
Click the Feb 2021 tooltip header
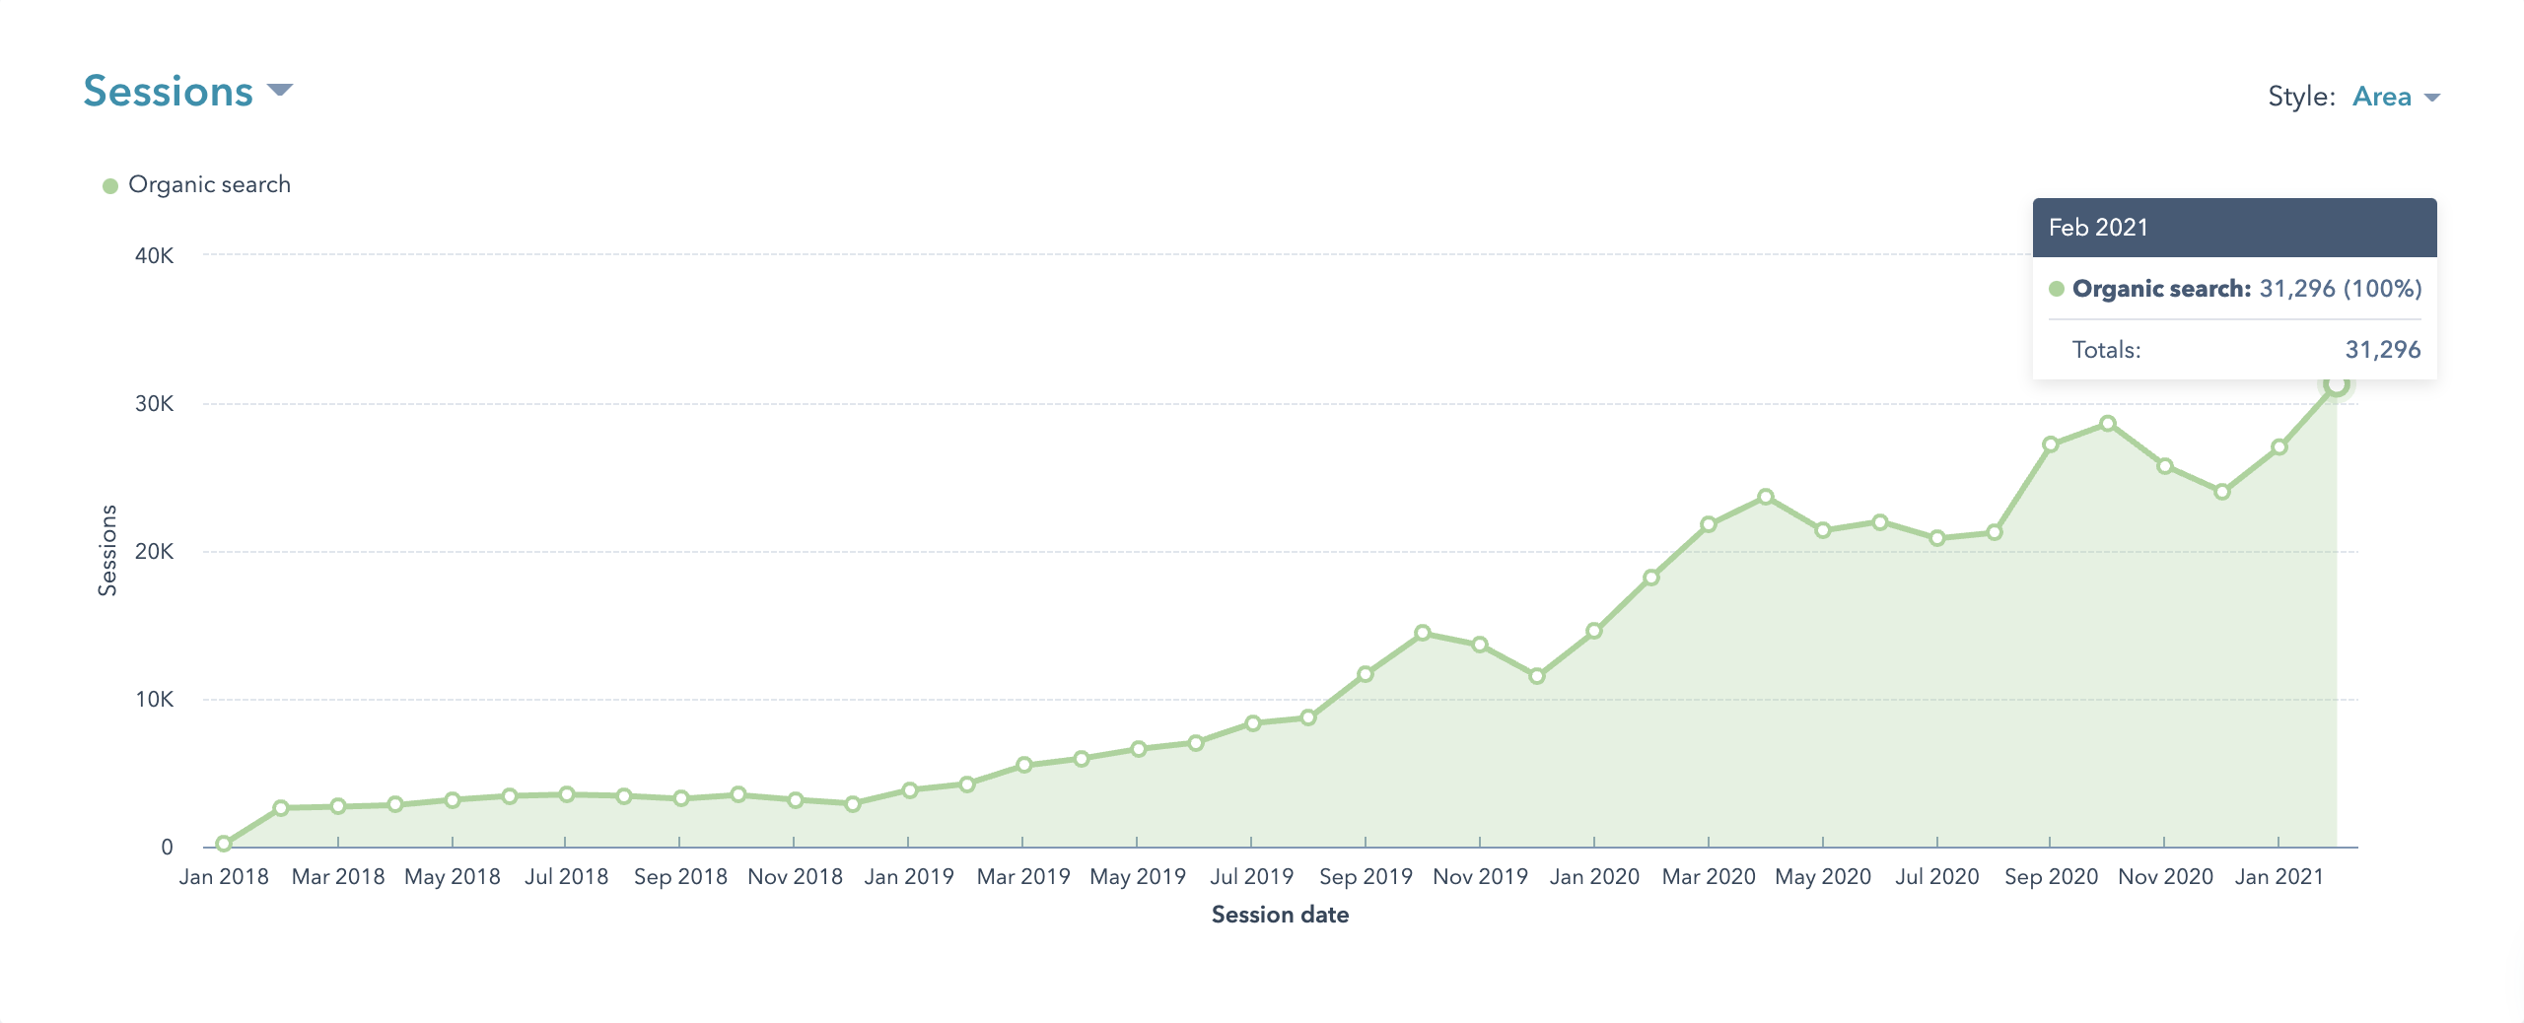(2234, 228)
